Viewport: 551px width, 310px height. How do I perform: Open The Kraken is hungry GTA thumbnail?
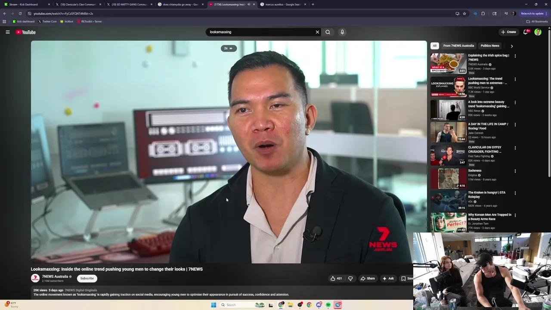pos(448,201)
